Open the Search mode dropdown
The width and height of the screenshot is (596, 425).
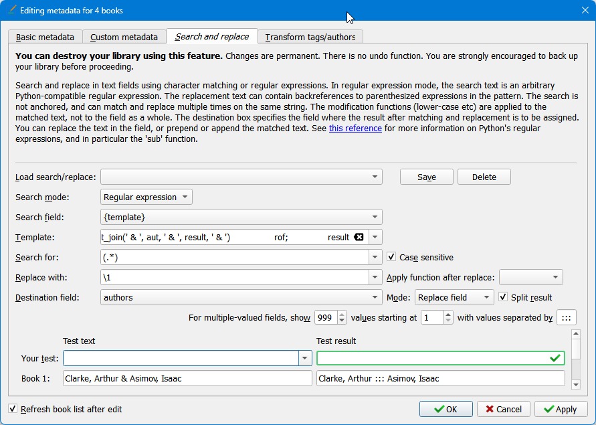pyautogui.click(x=146, y=197)
